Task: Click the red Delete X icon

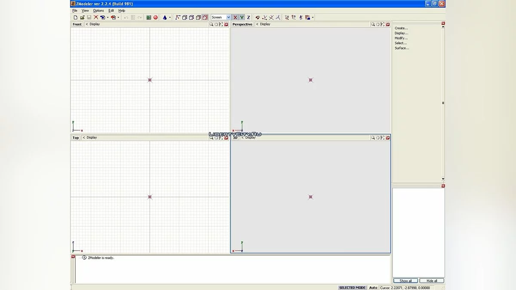Action: click(x=96, y=17)
